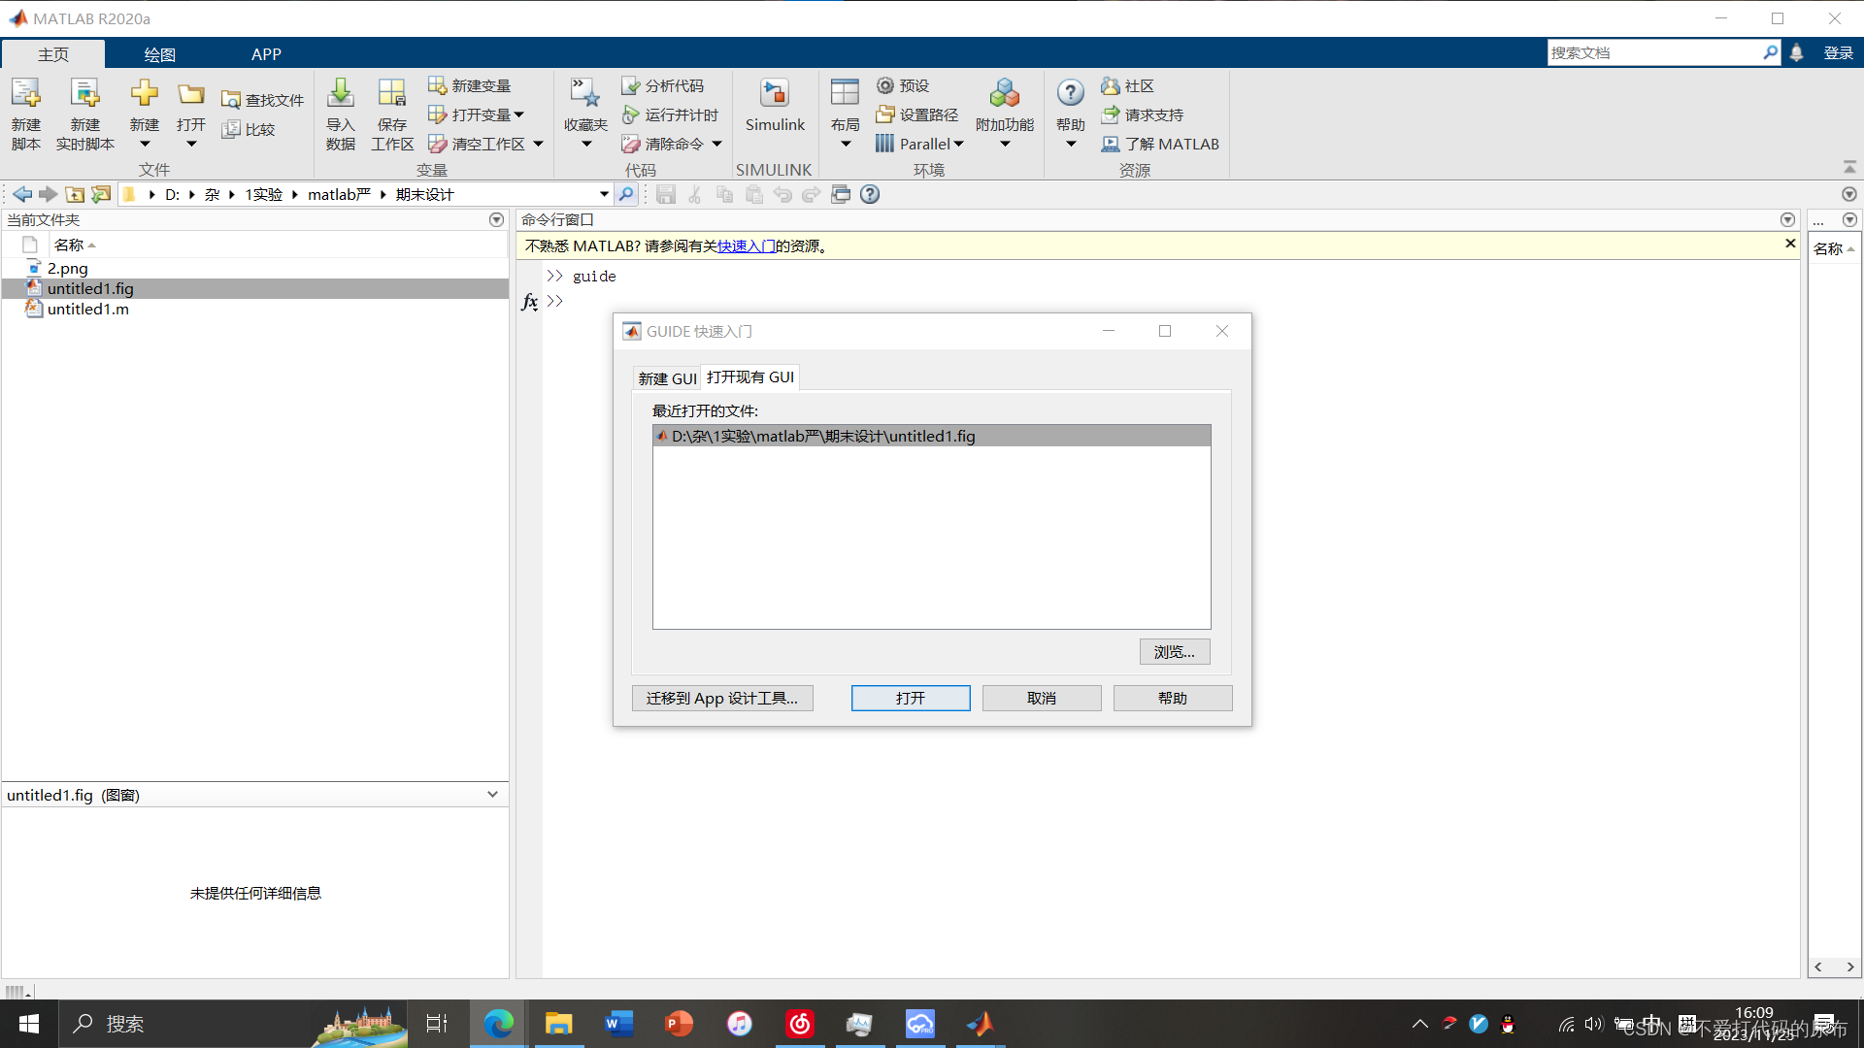Viewport: 1864px width, 1048px height.
Task: Click the New Live Script (新建实时脚本) icon
Action: (x=85, y=93)
